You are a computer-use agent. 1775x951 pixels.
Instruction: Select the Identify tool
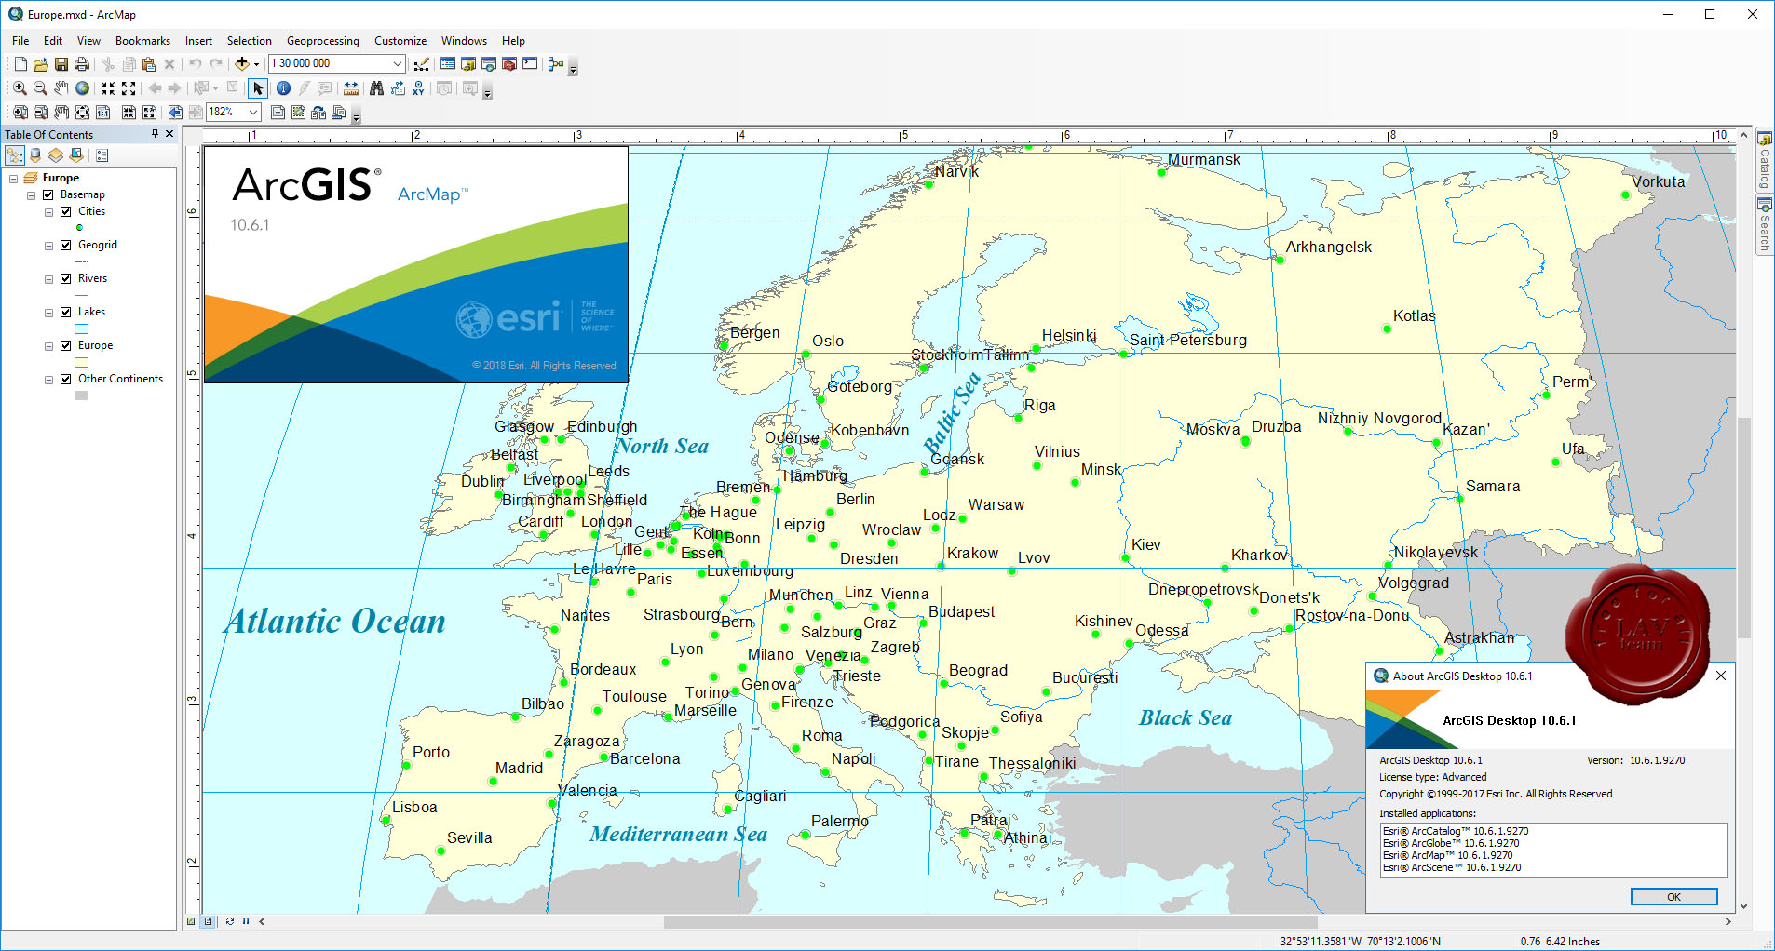point(283,88)
